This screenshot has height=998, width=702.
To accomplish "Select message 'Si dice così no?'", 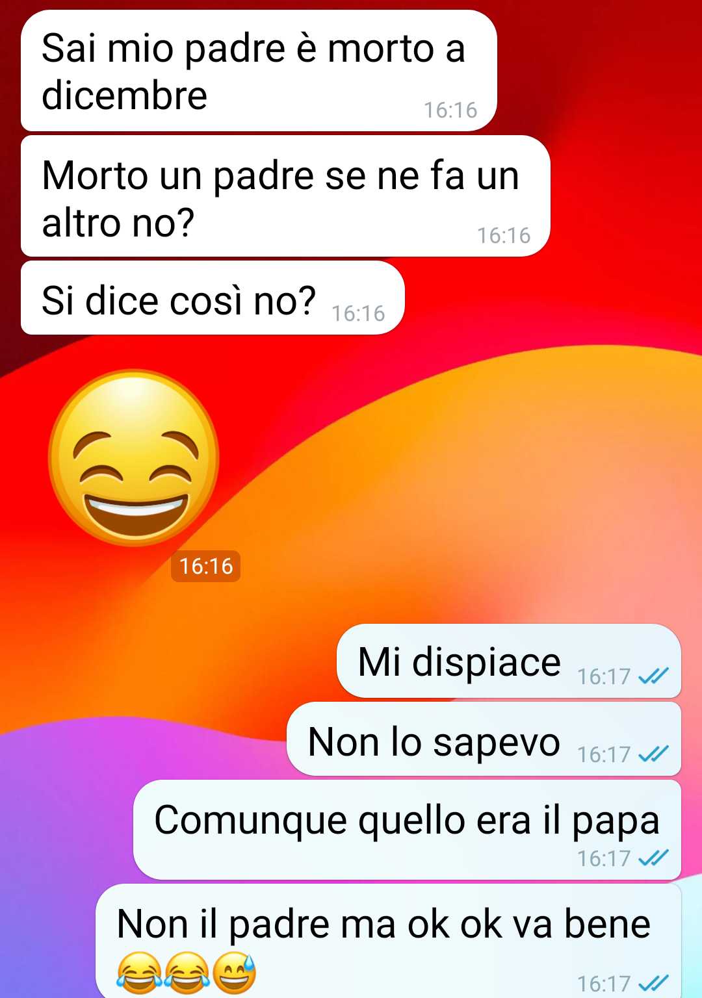I will (x=213, y=298).
